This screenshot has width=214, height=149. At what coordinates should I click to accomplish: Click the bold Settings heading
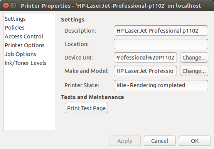(x=72, y=20)
